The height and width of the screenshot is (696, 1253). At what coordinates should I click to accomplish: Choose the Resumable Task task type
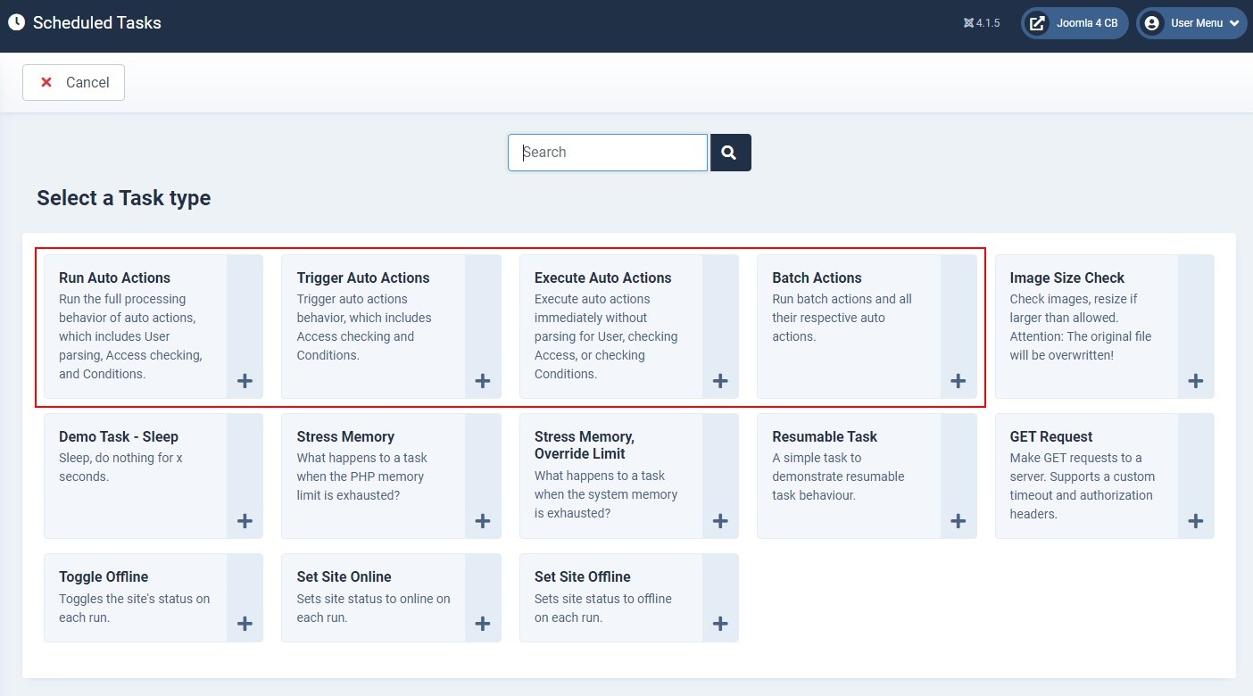[x=867, y=476]
